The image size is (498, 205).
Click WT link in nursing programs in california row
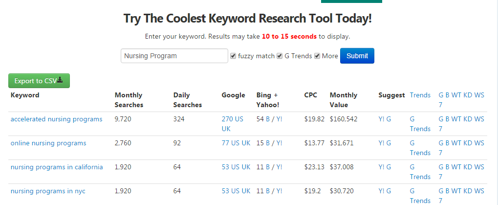456,167
